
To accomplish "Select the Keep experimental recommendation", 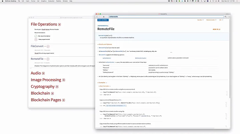I will (x=36, y=39).
